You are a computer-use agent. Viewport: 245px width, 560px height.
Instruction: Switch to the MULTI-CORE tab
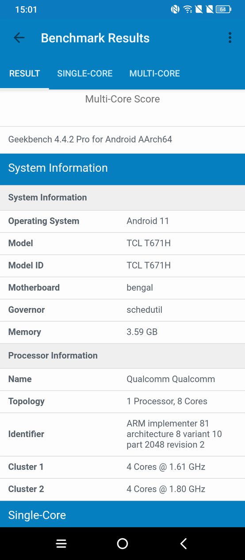(155, 74)
